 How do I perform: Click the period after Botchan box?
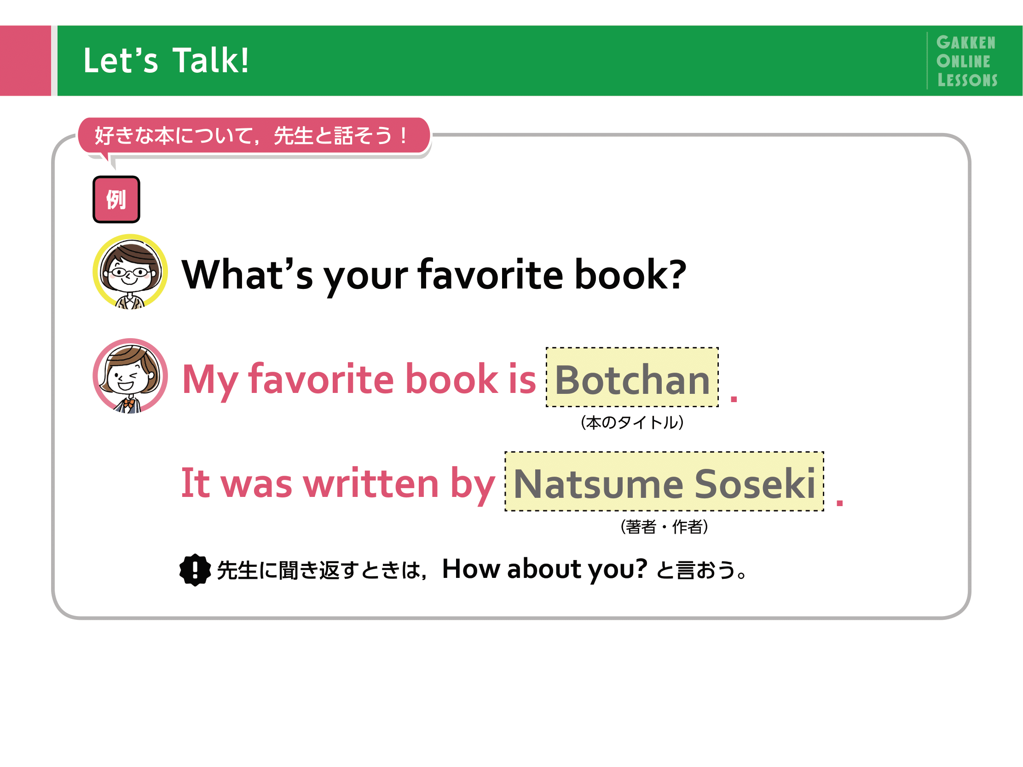tap(734, 398)
